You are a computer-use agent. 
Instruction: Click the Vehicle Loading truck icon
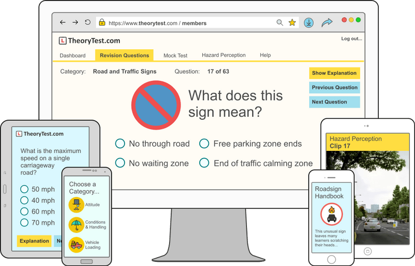click(76, 245)
